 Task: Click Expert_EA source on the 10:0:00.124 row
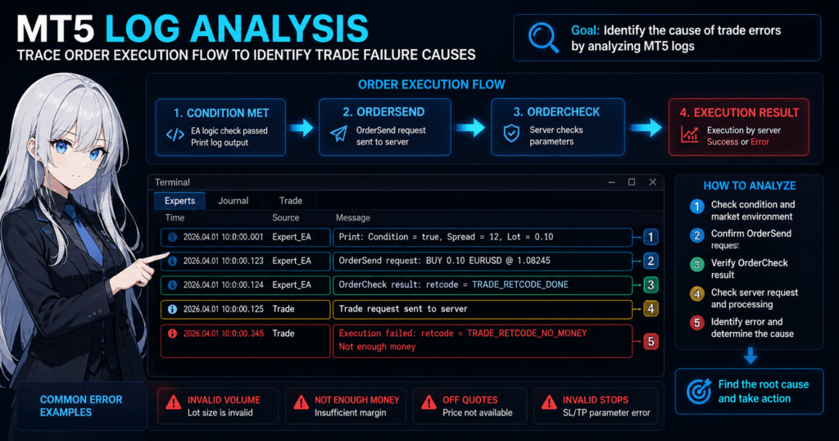292,285
